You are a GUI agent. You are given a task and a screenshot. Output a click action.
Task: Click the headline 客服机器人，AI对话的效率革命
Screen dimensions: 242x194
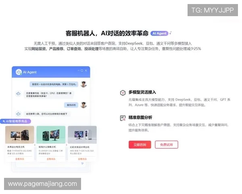107,33
